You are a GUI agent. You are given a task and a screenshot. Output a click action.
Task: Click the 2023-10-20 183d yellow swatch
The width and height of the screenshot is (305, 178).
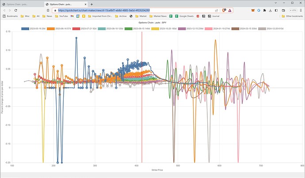point(155,29)
